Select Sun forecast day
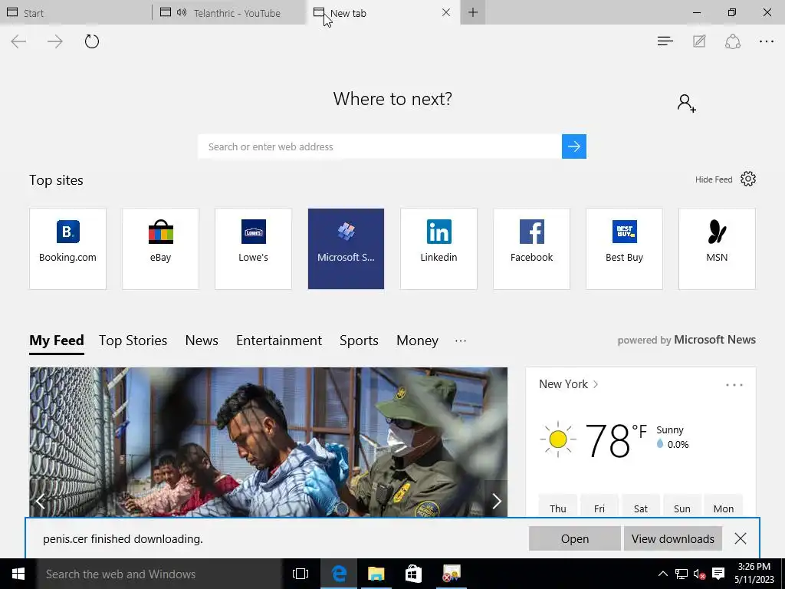The height and width of the screenshot is (589, 785). [682, 507]
